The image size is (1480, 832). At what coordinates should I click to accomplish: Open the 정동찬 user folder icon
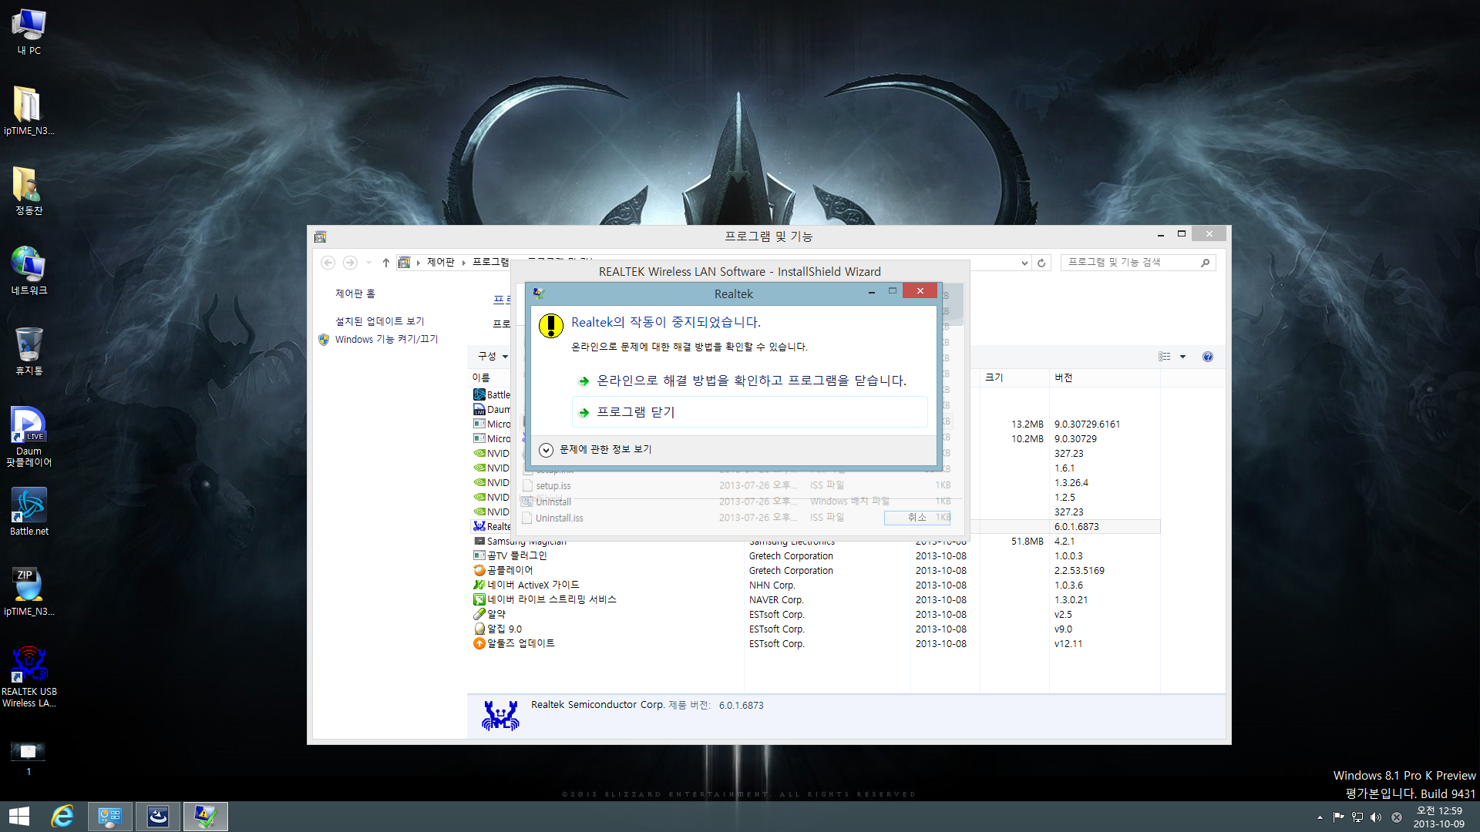click(29, 190)
